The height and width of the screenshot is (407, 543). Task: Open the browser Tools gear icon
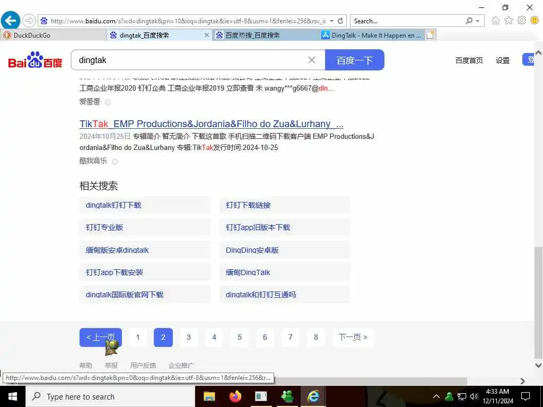pos(522,21)
